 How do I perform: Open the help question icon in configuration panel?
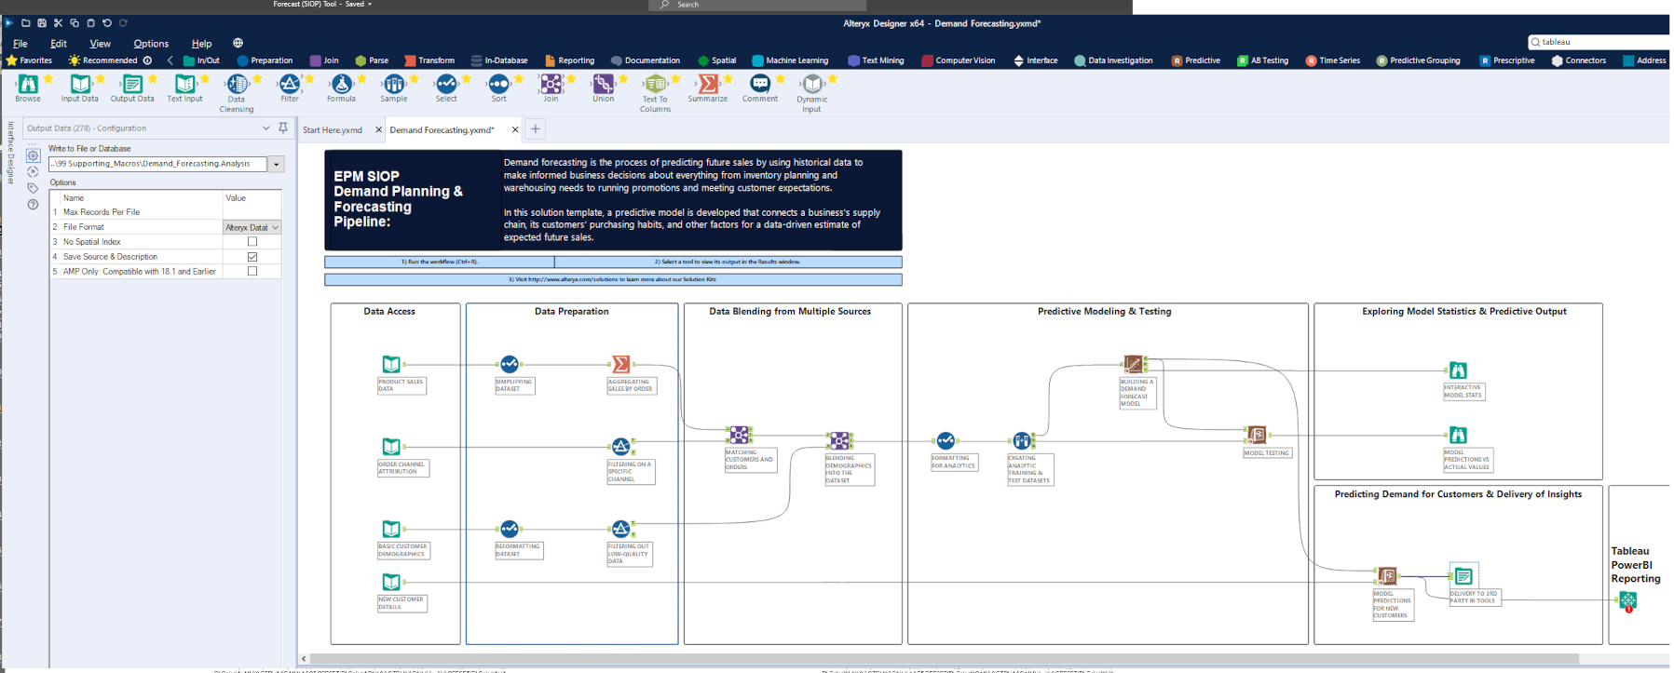[x=33, y=205]
